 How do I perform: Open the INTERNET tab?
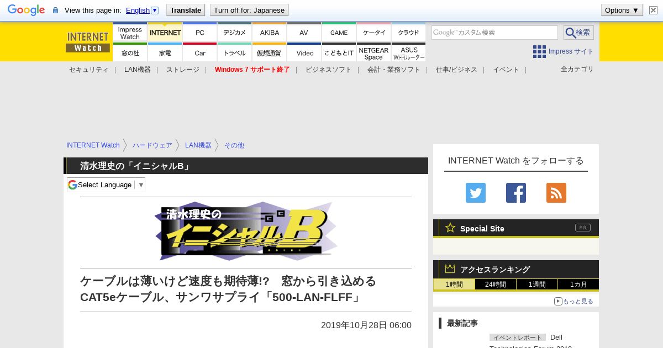pos(165,33)
